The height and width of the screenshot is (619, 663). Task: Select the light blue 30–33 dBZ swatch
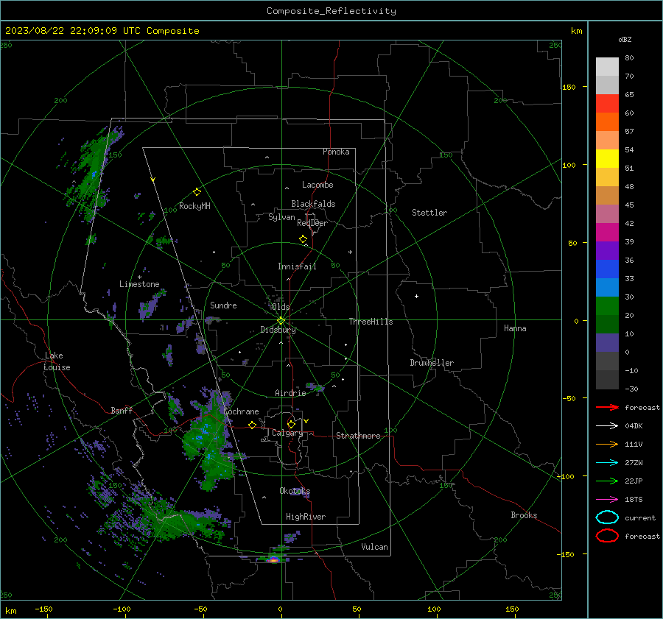coord(607,287)
